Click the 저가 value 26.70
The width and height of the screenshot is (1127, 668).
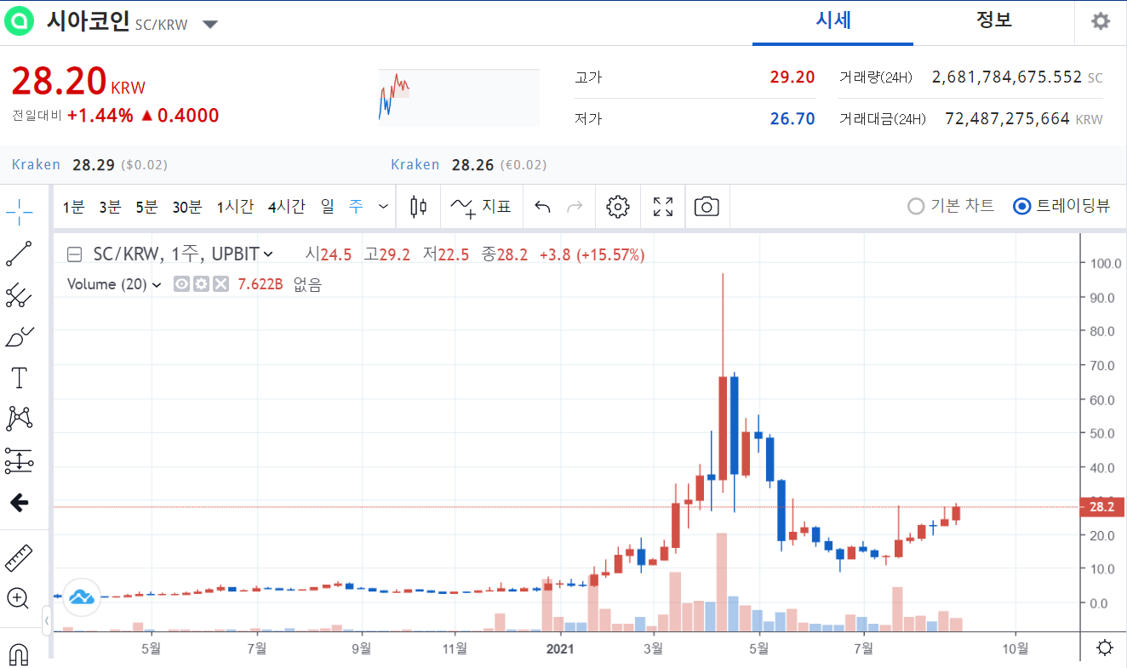792,119
